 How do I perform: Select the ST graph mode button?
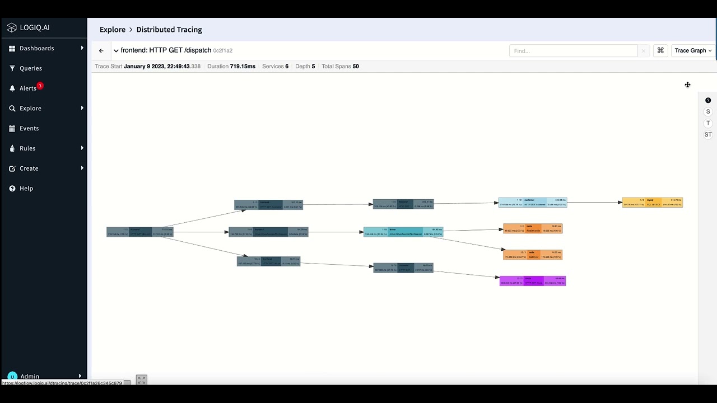pos(708,134)
